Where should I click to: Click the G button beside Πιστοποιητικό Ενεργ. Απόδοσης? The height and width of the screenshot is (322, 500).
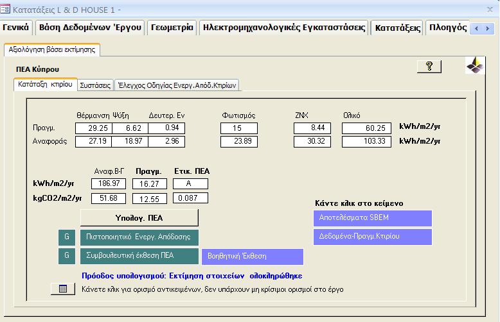coord(67,237)
